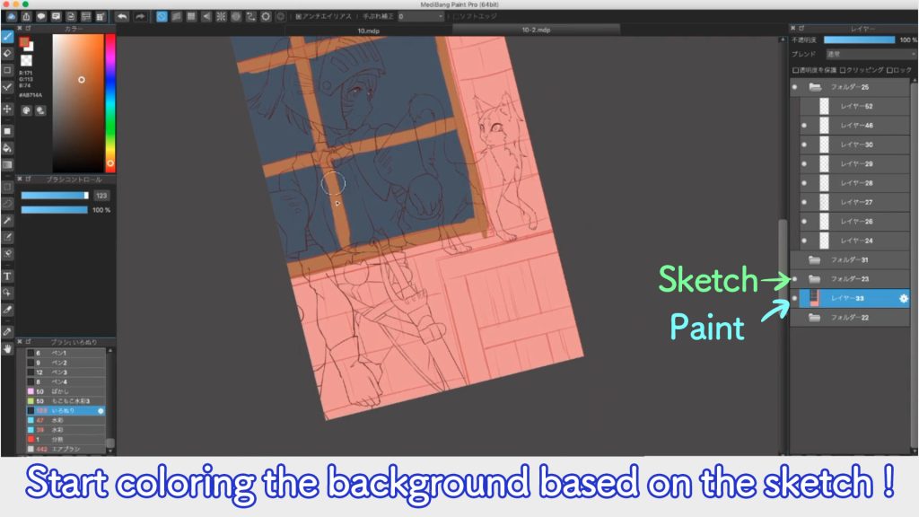The width and height of the screenshot is (919, 517).
Task: Select the Dot tool below the shape tool
Action: tap(7, 87)
